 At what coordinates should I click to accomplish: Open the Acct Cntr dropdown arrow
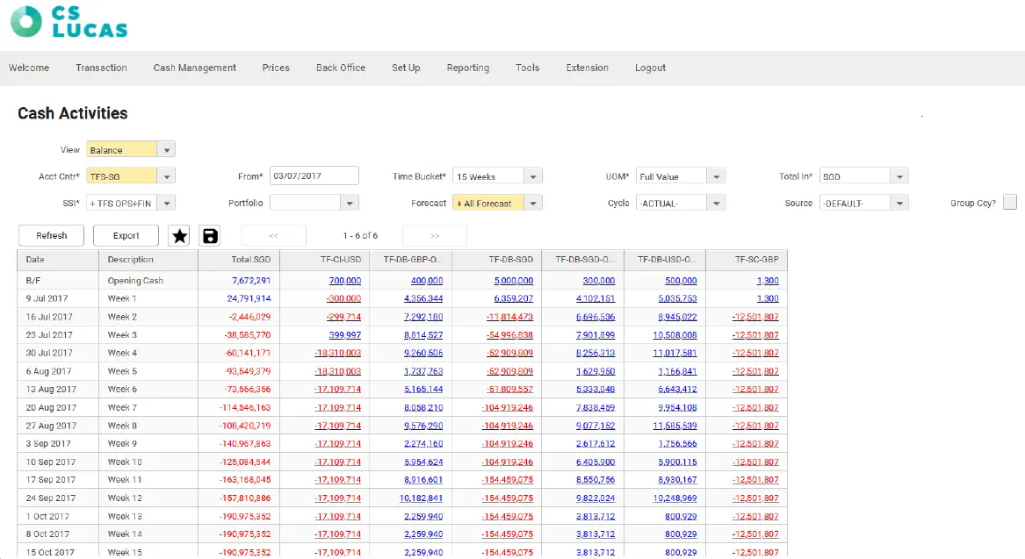tap(167, 176)
